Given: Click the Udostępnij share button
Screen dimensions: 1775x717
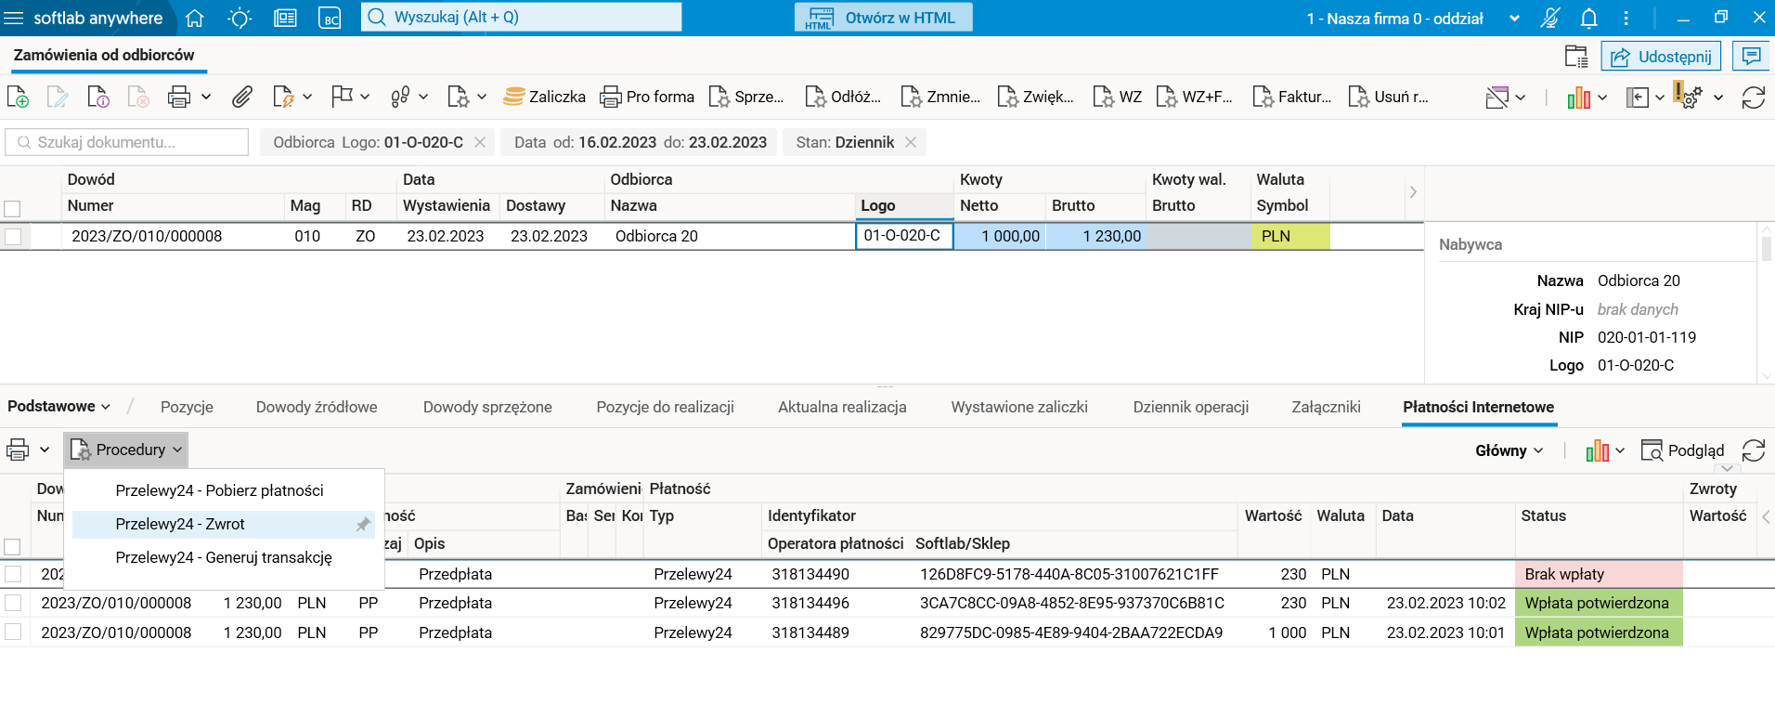Looking at the screenshot, I should click(x=1662, y=56).
